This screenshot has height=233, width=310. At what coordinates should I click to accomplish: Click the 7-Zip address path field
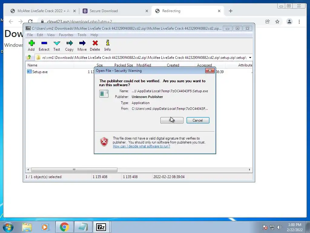pyautogui.click(x=142, y=58)
